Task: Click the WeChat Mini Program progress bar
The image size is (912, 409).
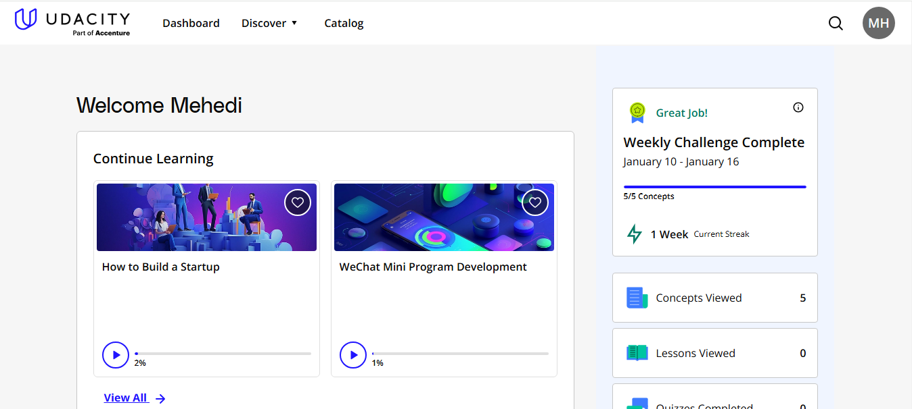Action: (460, 353)
